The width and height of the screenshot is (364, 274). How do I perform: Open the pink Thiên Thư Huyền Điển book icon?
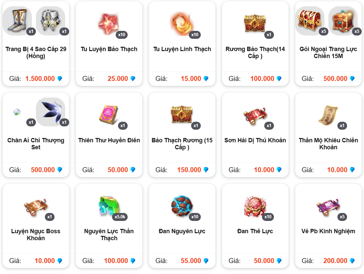coord(109,115)
